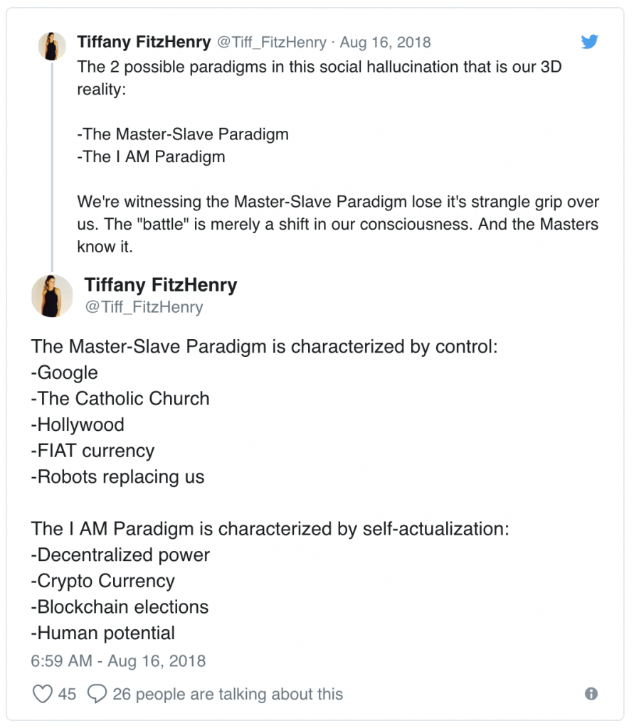
Task: Click the I AM Paradigm self-actualization line
Action: pyautogui.click(x=270, y=529)
